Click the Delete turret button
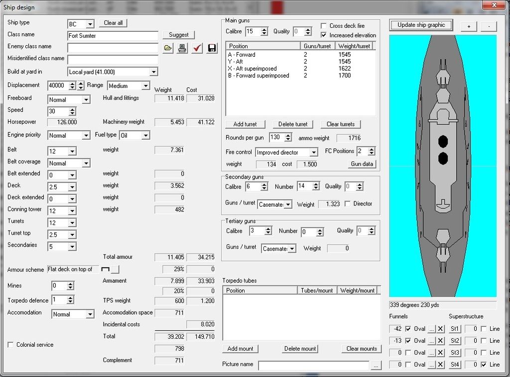510x377 pixels. click(x=293, y=124)
